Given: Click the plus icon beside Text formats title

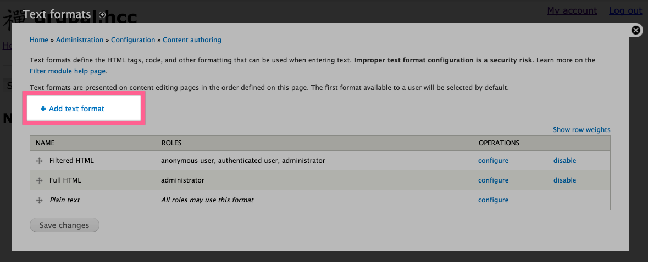Looking at the screenshot, I should [x=102, y=15].
